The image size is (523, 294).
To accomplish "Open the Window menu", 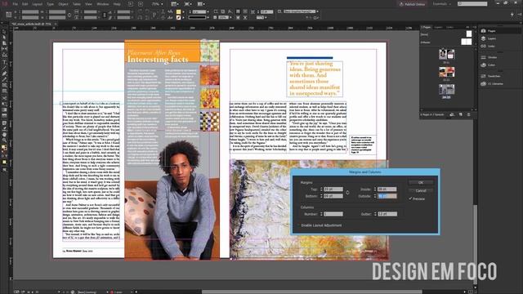I will tap(103, 4).
